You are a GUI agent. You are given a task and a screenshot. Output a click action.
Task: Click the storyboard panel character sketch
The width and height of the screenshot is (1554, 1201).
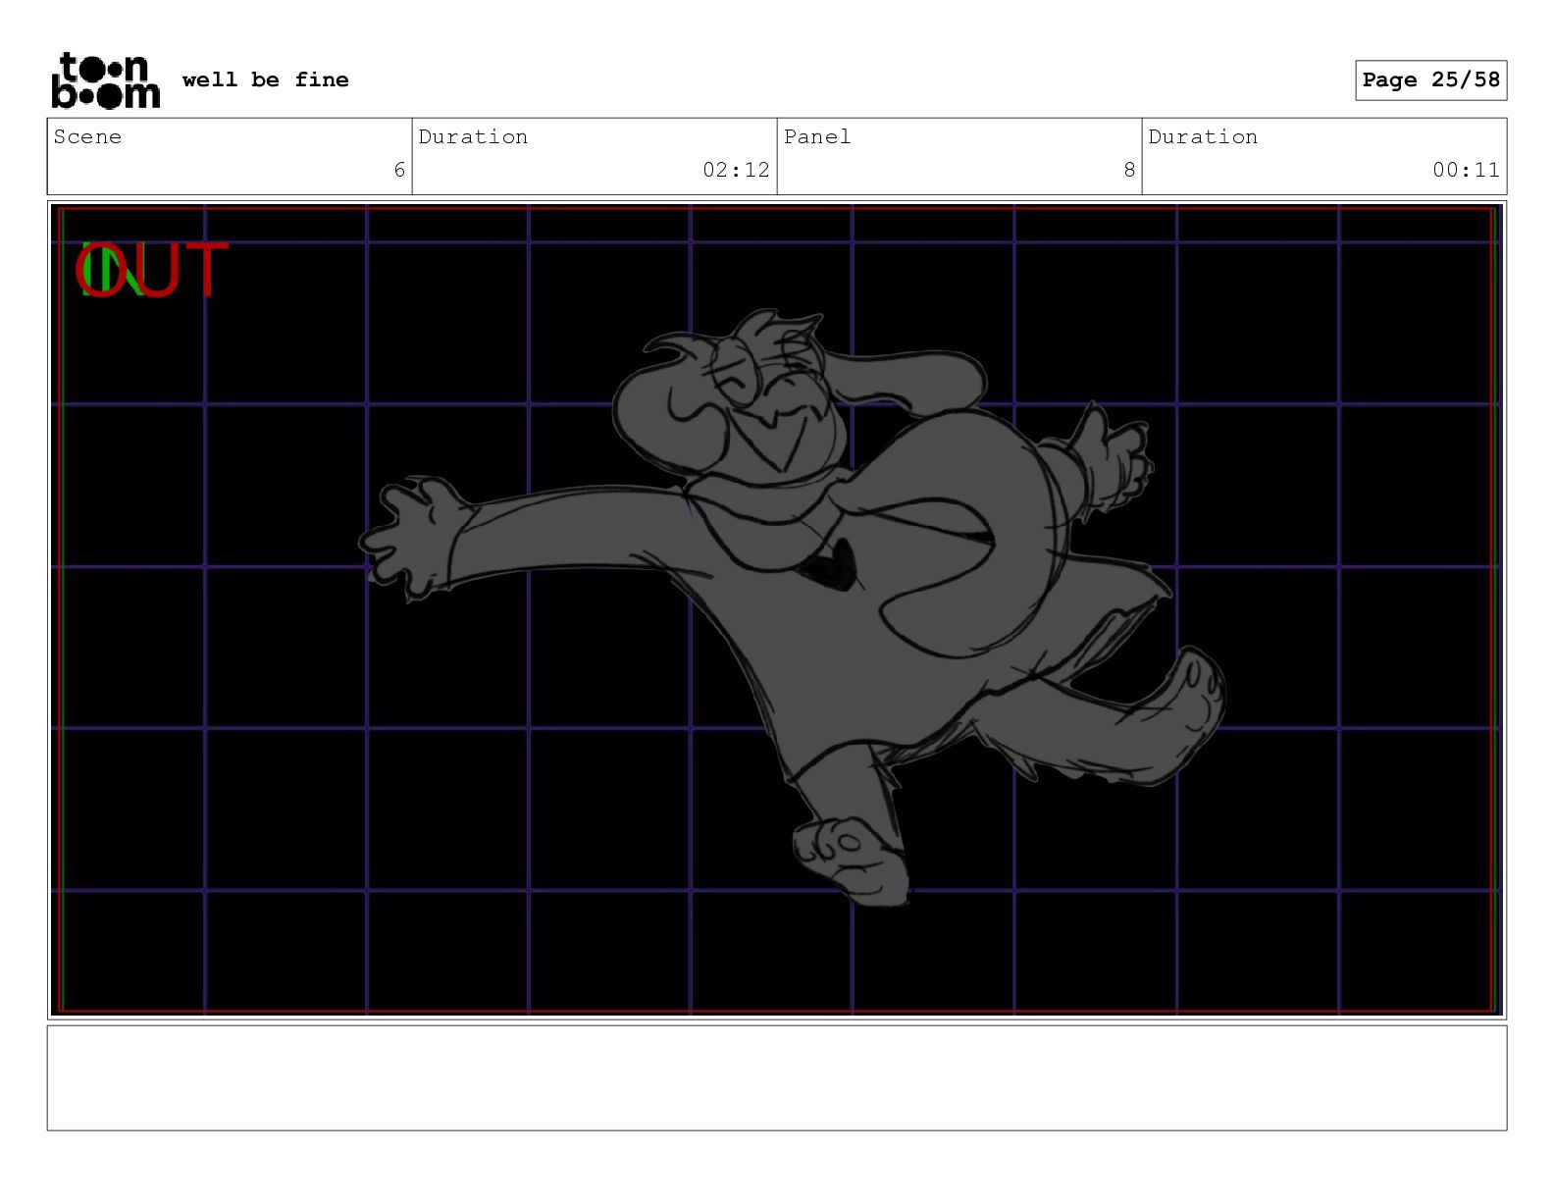[793, 606]
